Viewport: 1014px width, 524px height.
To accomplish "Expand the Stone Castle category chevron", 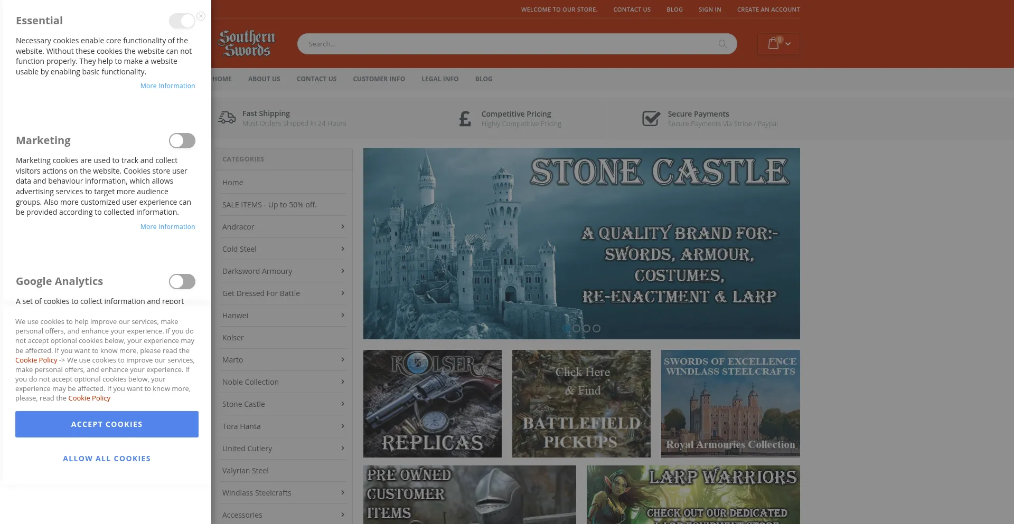I will [343, 404].
